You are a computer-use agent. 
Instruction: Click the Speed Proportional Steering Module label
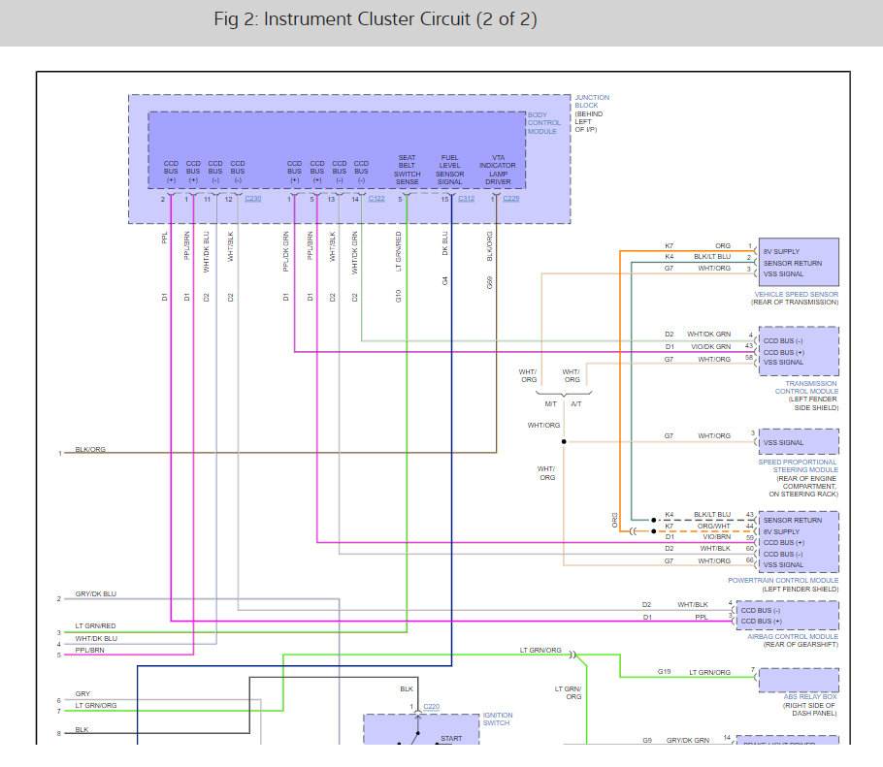[x=798, y=466]
